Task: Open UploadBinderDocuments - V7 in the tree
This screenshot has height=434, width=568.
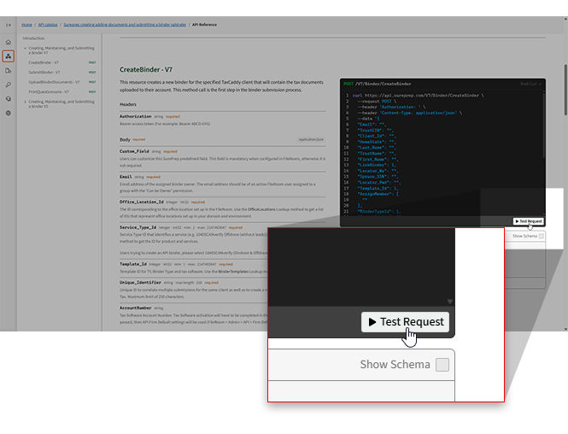Action: (54, 82)
